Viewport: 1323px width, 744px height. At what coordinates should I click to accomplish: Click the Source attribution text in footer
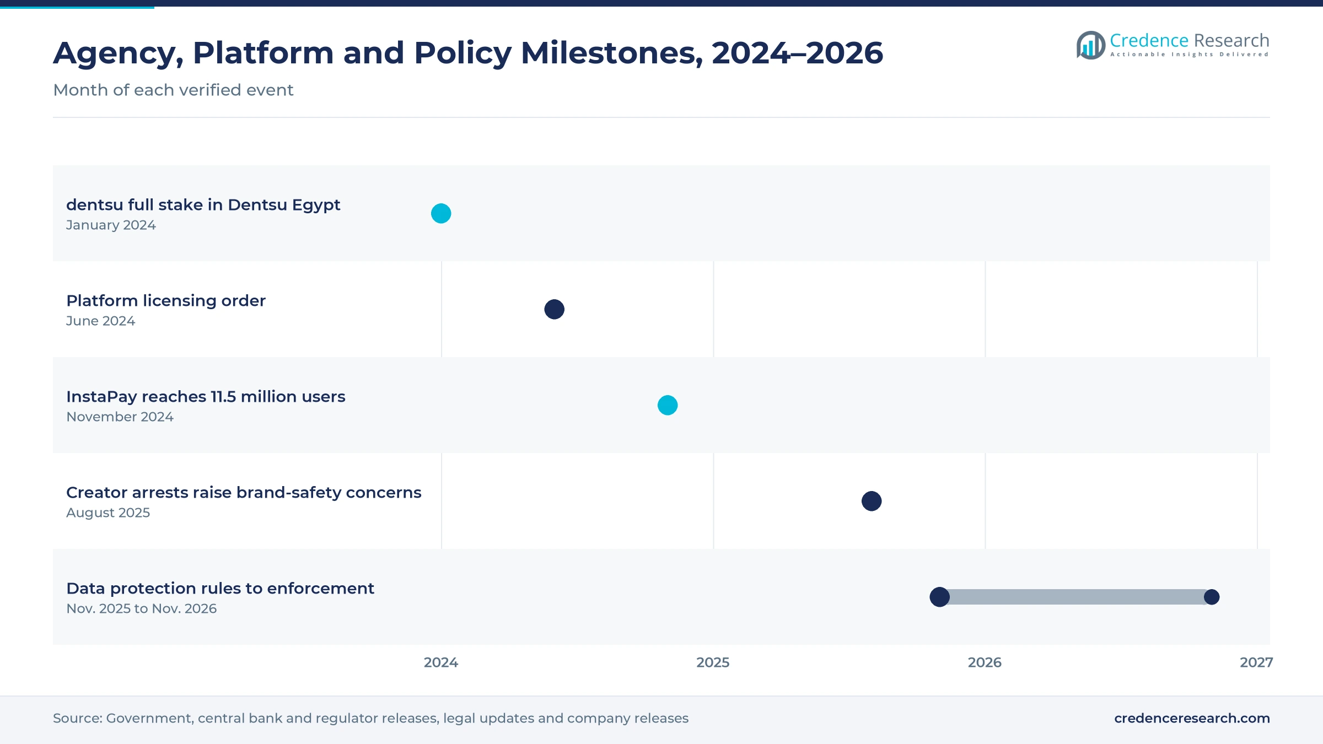(370, 718)
